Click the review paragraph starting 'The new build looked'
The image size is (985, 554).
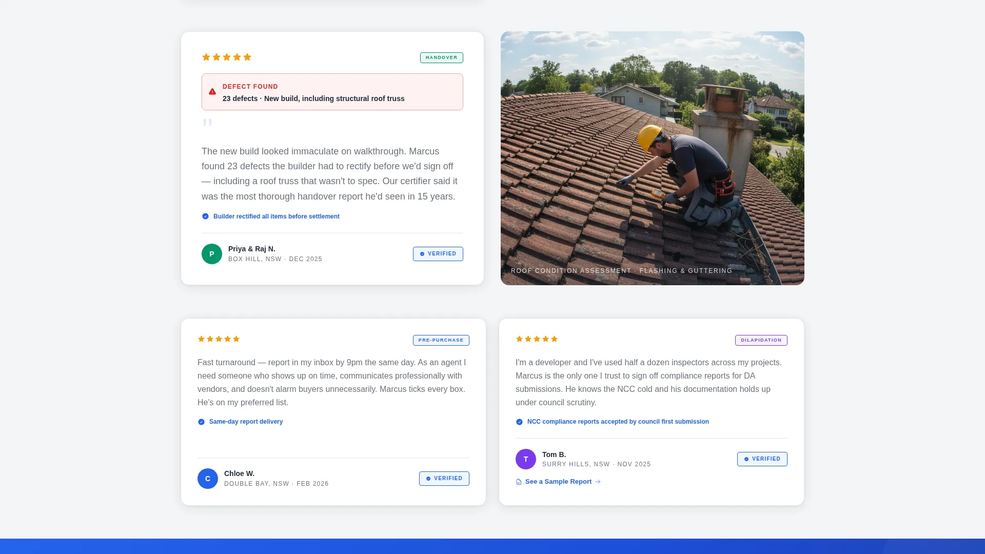coord(329,174)
